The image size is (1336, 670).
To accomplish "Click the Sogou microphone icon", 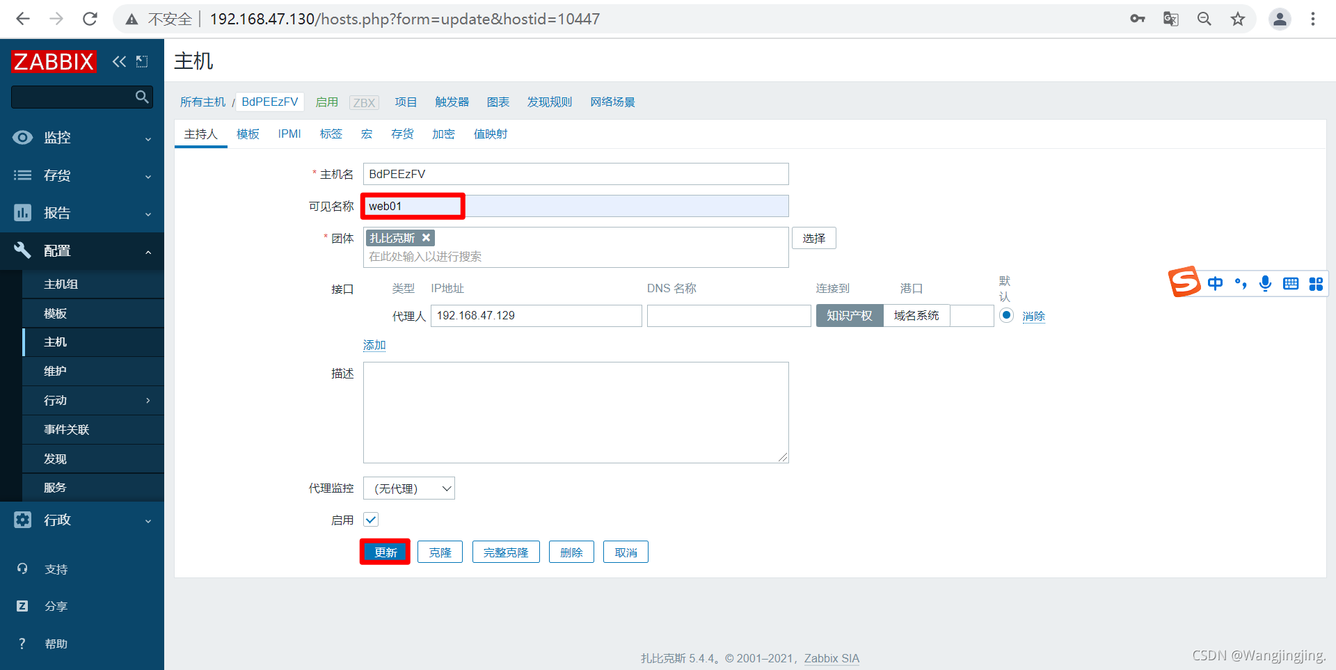I will click(x=1266, y=283).
